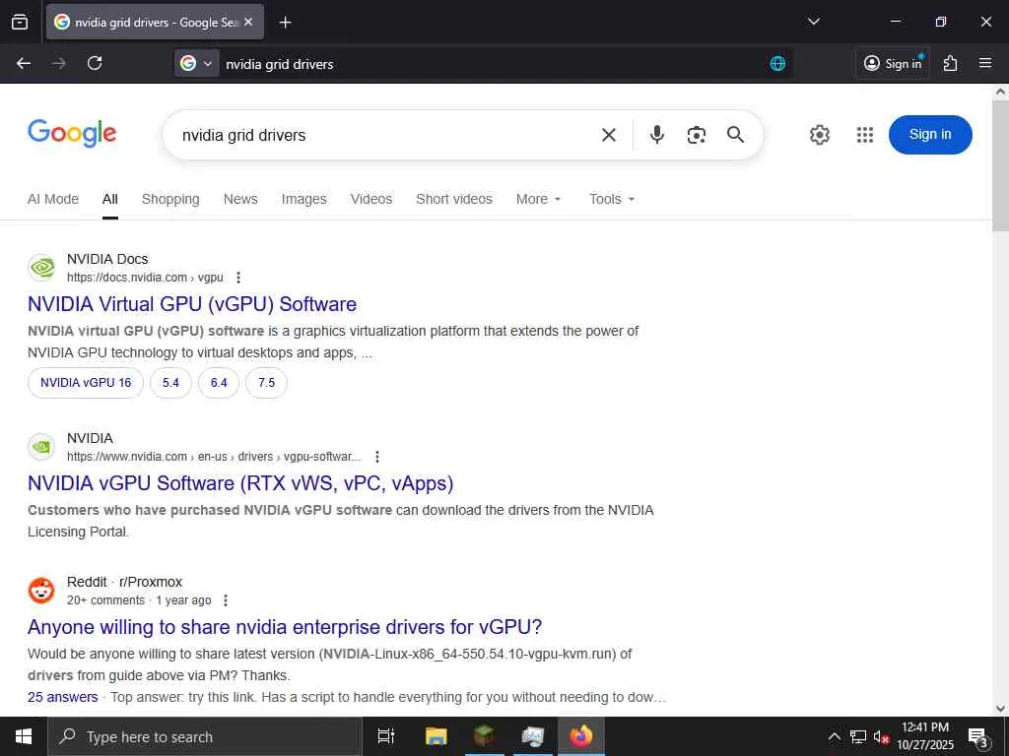1009x756 pixels.
Task: Open search engine selector dropdown in address bar
Action: coord(196,64)
